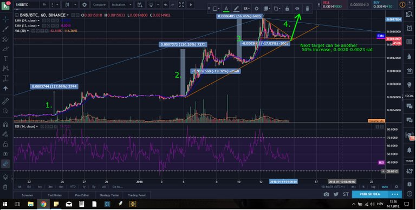Toggle log scale on price axis
416x210 pixels.
373,187
